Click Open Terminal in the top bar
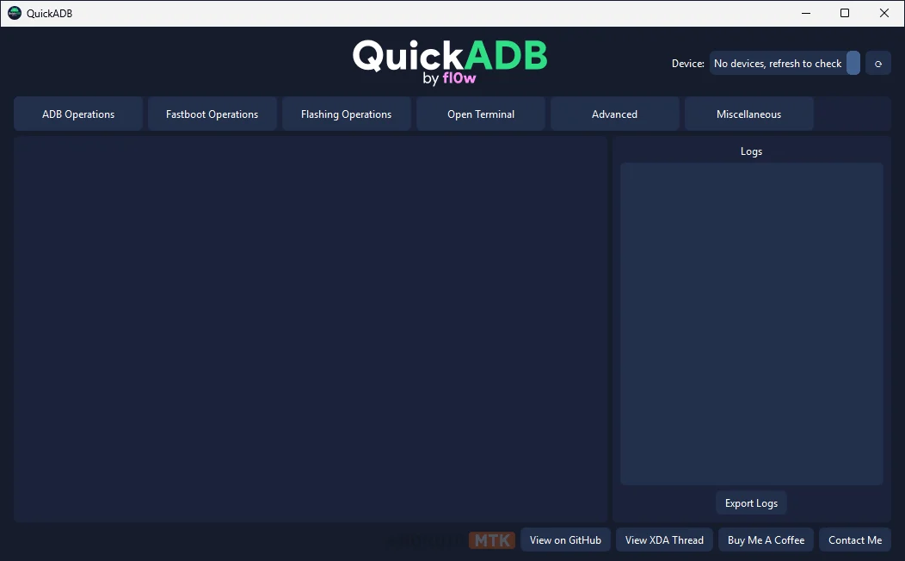The image size is (905, 561). point(481,114)
